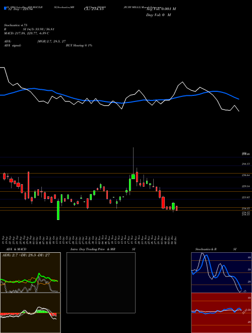252x333 pixels.
Task: Click the 'Day Vol: 0 M' text
Action: (158, 15)
